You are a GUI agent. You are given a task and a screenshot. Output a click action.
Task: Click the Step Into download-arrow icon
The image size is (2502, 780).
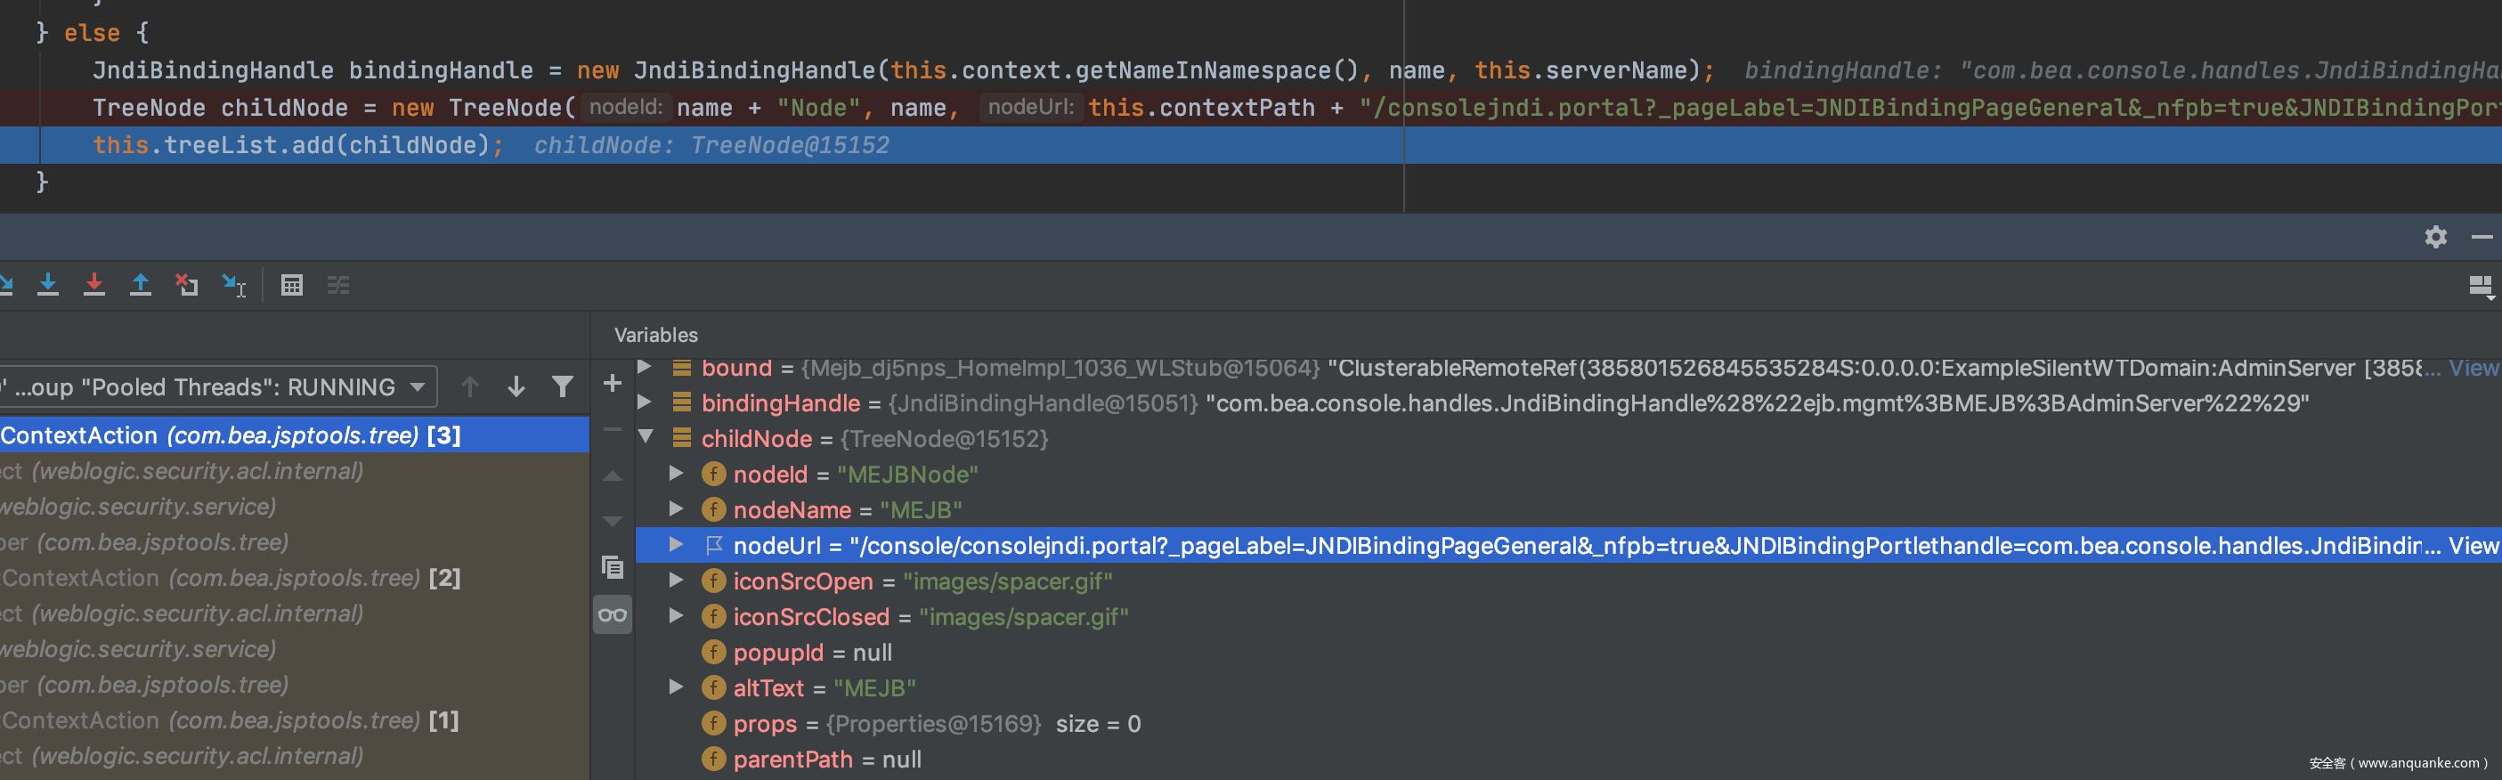[47, 285]
